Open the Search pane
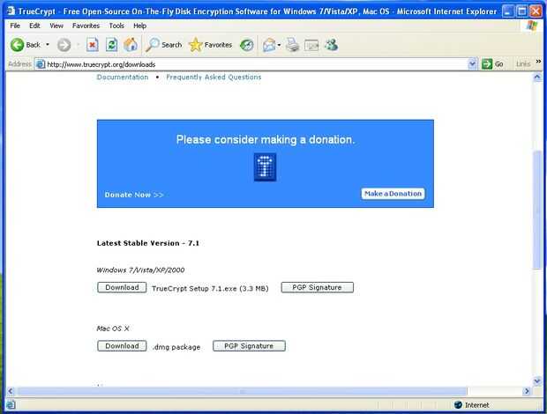Screen dimensions: 547x414 point(163,45)
